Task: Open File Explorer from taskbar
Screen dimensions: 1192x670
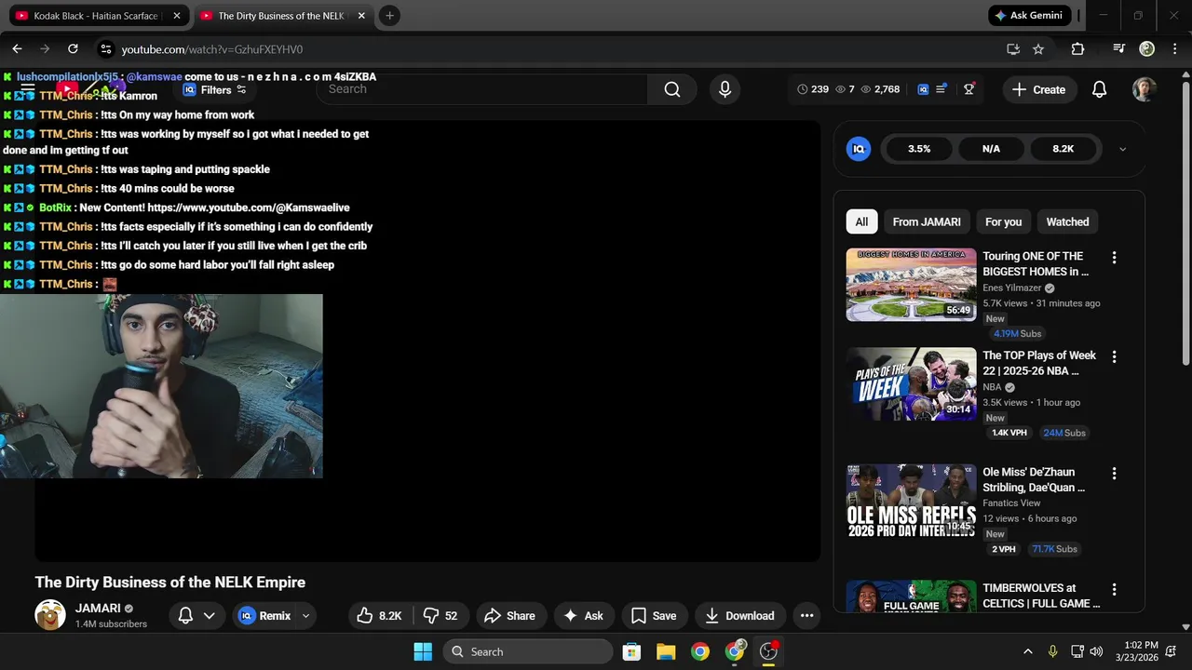Action: (x=666, y=651)
